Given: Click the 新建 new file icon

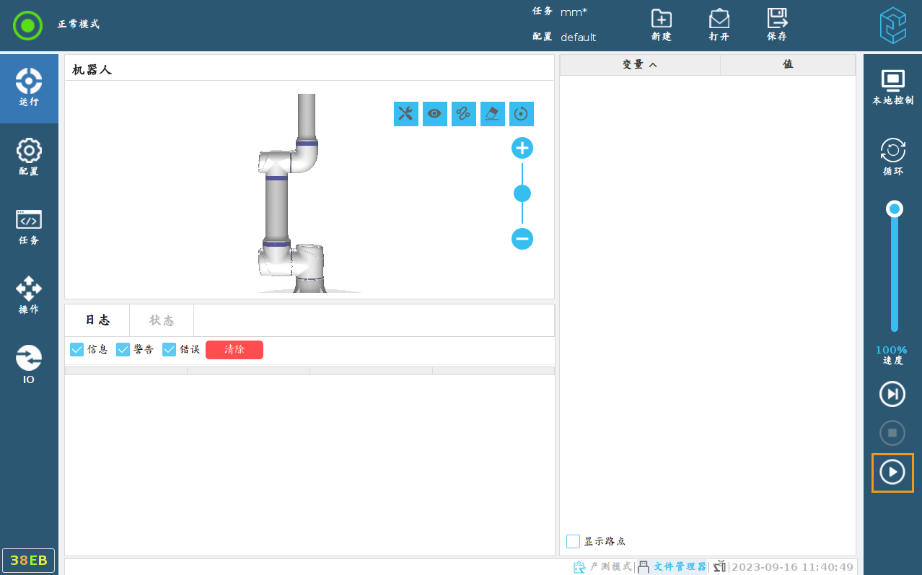Looking at the screenshot, I should [661, 25].
